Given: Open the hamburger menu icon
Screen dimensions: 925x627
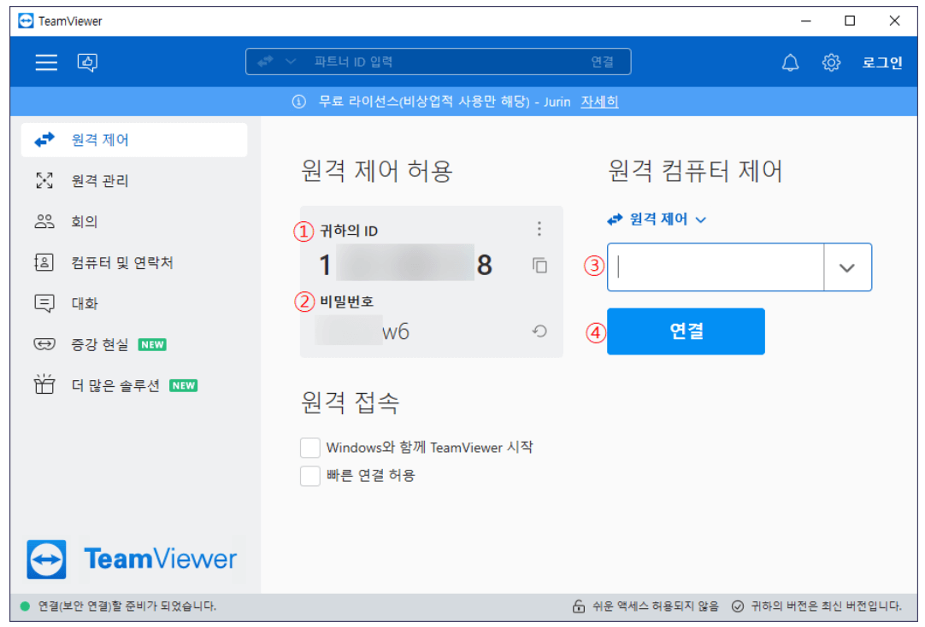Looking at the screenshot, I should coord(45,62).
